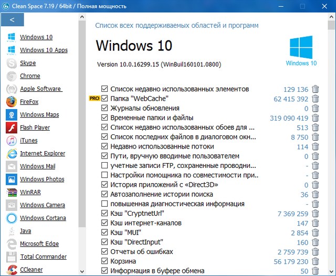Click the FireFox icon in sidebar
The height and width of the screenshot is (276, 336).
[x=11, y=102]
